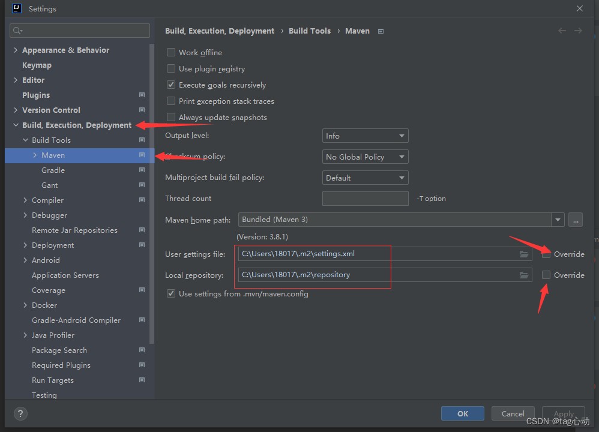The width and height of the screenshot is (599, 432).
Task: Uncheck Use settings from .mvn/maven.config
Action: click(171, 294)
